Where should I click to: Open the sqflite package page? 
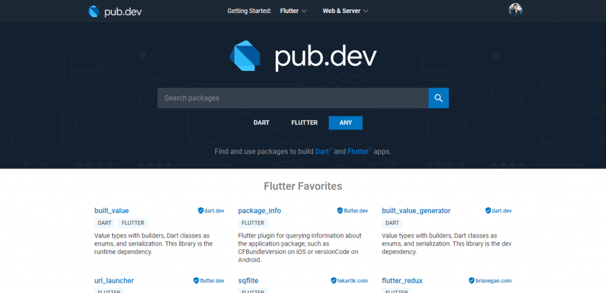[248, 281]
